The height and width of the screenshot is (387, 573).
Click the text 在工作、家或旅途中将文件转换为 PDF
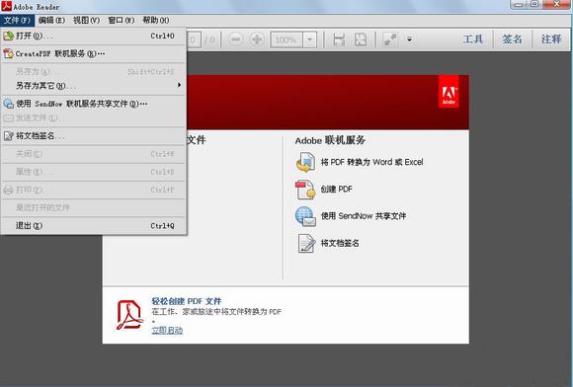pyautogui.click(x=216, y=312)
